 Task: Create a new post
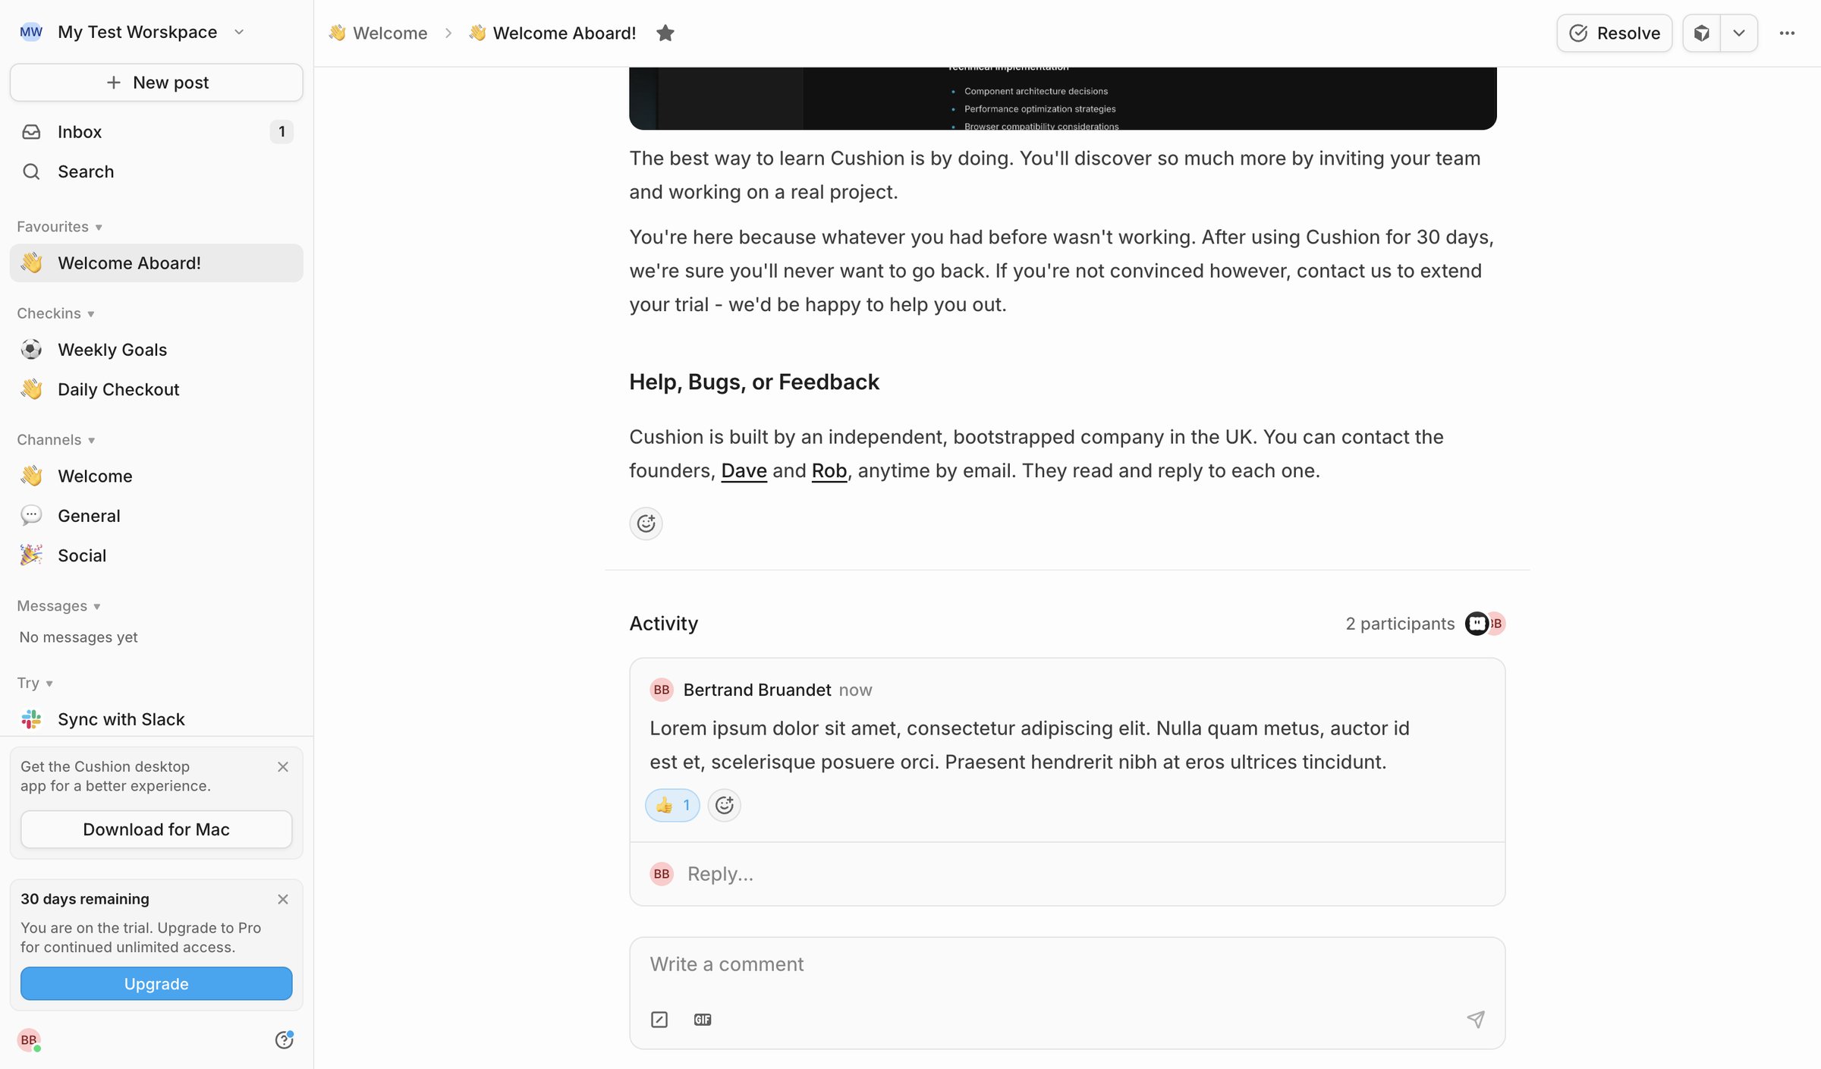[156, 83]
